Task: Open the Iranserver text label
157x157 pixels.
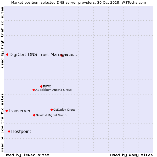Action: pos(20,111)
